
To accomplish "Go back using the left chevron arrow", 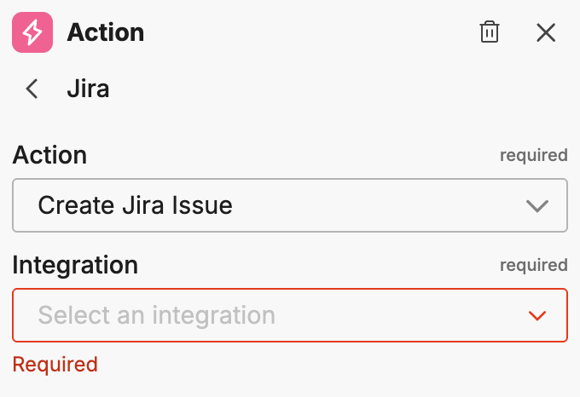I will (x=32, y=89).
